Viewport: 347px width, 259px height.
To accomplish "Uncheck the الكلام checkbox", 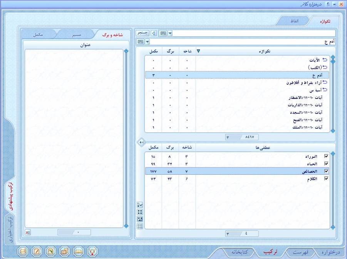I will (327, 179).
